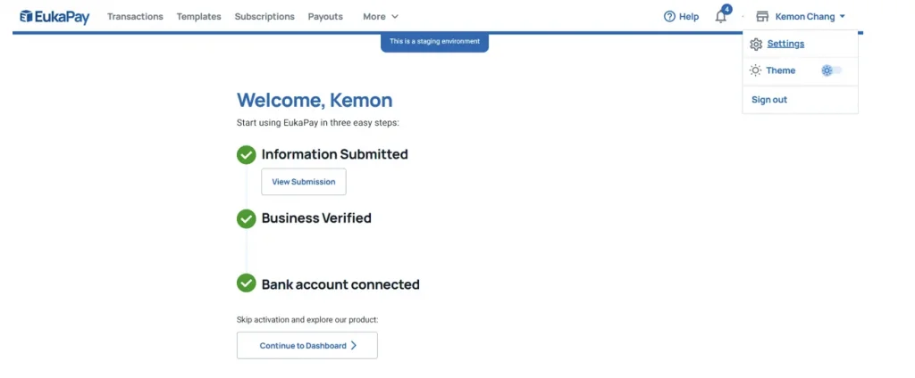Click 'Start using EukaPay in three easy steps' text
Viewport: 915px width, 378px height.
318,124
